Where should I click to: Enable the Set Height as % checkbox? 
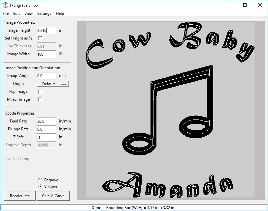point(40,38)
